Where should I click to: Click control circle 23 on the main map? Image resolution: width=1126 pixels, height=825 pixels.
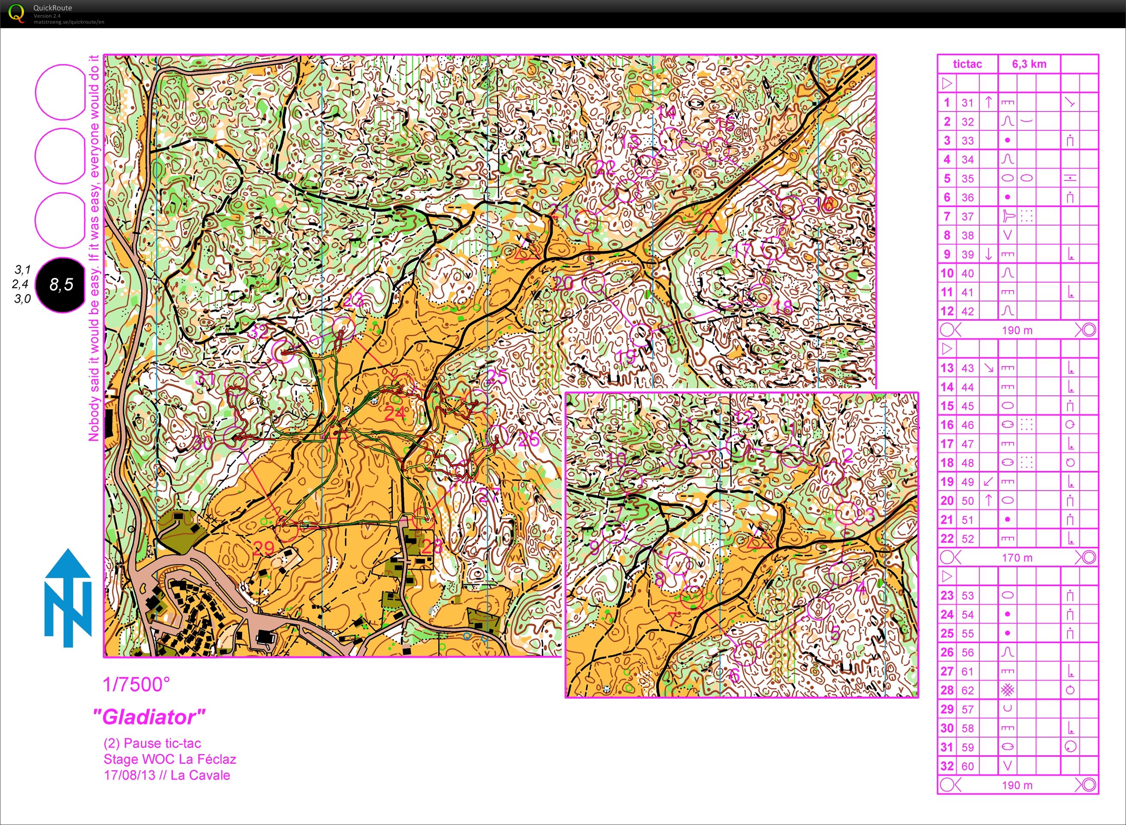[344, 328]
